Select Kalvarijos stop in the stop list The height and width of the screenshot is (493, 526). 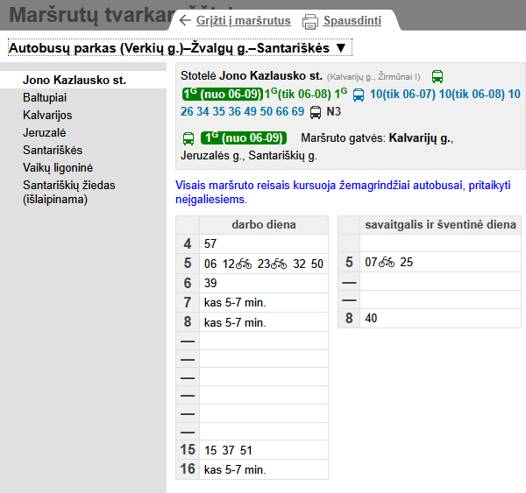[x=47, y=115]
